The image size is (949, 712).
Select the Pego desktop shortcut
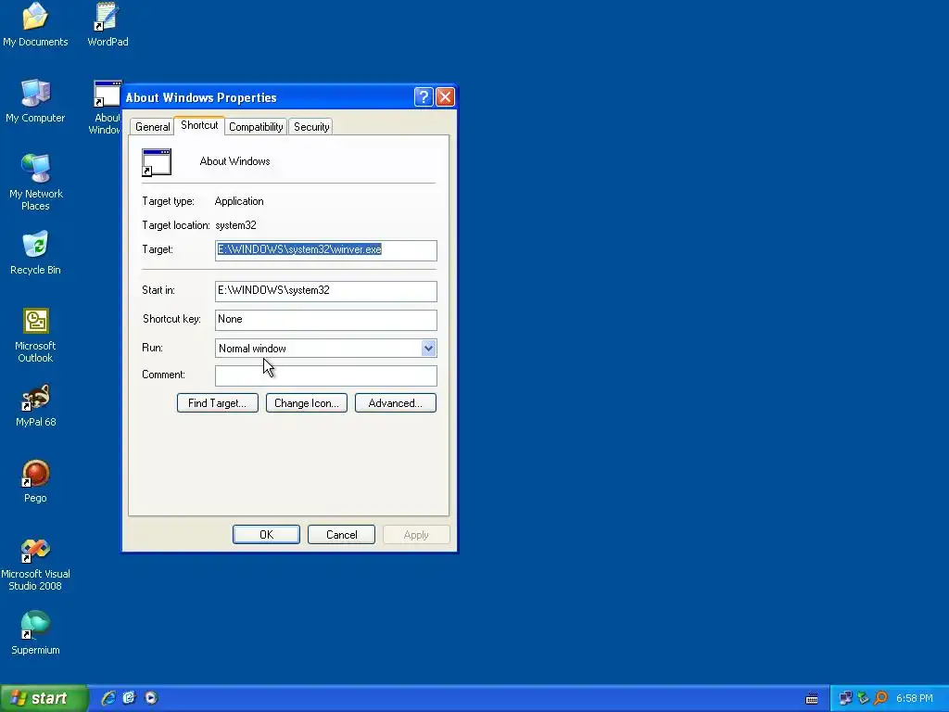tap(35, 481)
